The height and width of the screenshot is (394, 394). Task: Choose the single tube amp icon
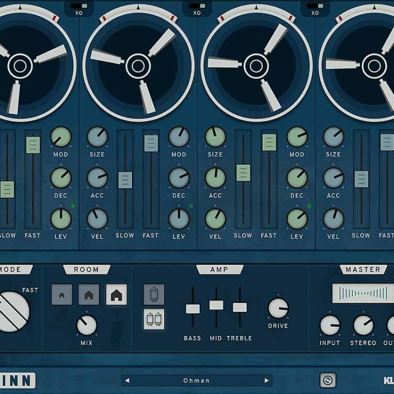154,294
